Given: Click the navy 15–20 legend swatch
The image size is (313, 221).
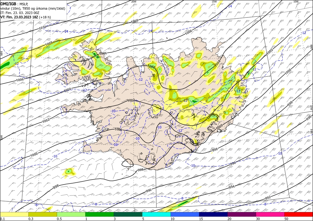Looking at the screenshot, I should click(213, 214).
